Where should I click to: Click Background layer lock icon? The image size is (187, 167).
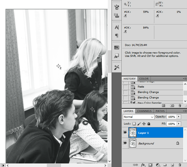[x=177, y=143]
